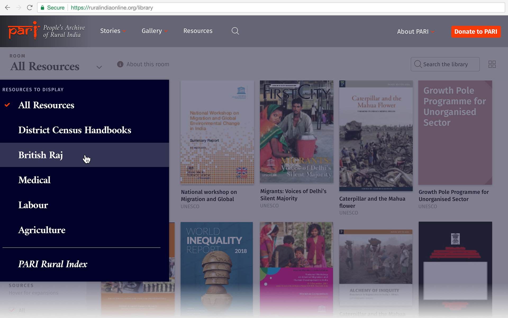Collapse the All Resources room chevron
508x318 pixels.
(x=99, y=67)
